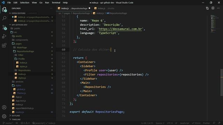Screen dimensions: 223x125
Task: Expand the public folder
Action: click(x=17, y=28)
